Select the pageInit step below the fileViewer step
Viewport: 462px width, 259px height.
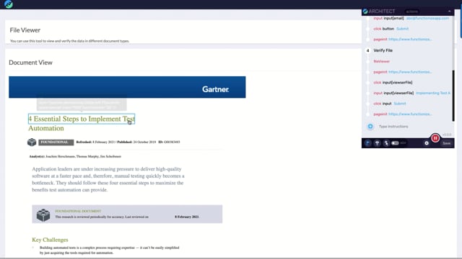point(403,72)
